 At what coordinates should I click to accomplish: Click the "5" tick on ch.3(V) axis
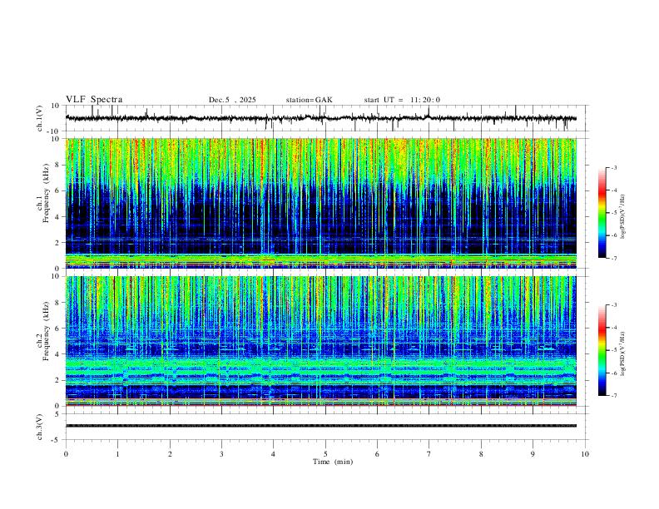click(x=57, y=414)
